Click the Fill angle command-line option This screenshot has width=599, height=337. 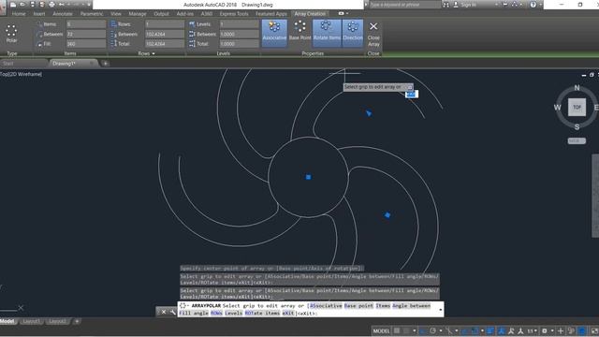point(194,313)
